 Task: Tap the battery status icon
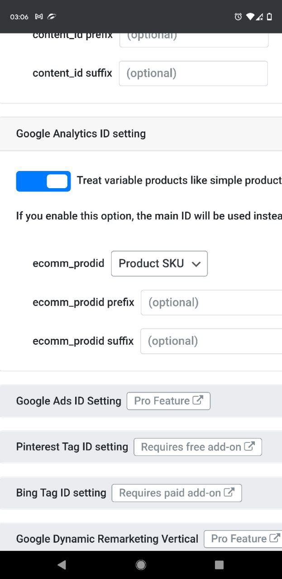click(x=269, y=17)
